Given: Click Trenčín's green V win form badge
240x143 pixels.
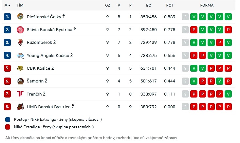Looking at the screenshot, I should (x=228, y=94).
